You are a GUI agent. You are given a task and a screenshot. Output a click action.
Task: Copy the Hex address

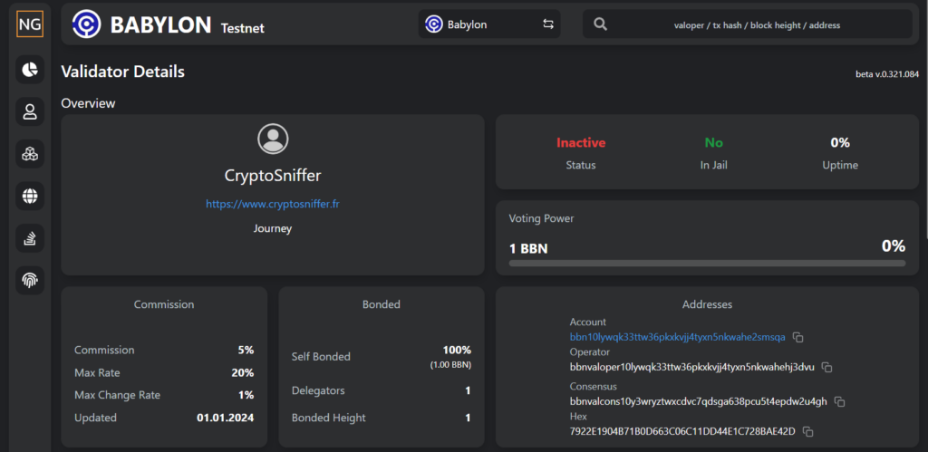tap(807, 431)
